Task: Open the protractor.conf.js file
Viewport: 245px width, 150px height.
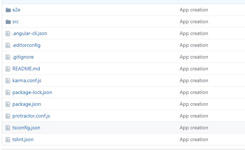Action: click(31, 116)
